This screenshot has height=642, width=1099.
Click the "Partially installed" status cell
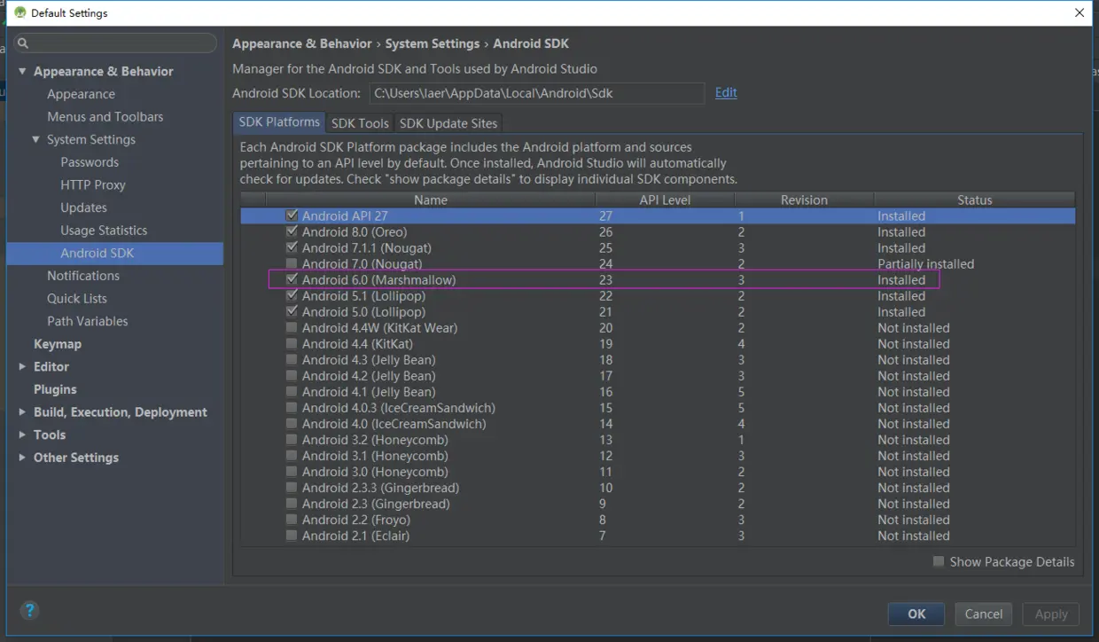(x=925, y=263)
